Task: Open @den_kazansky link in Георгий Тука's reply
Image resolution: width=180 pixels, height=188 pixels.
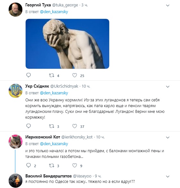Action: 54,12
